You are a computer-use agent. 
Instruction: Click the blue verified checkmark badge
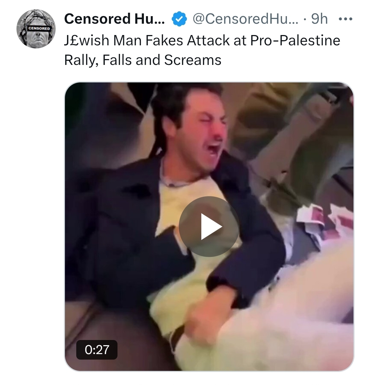(x=179, y=19)
